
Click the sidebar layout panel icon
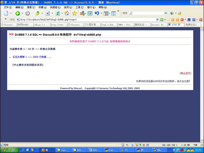coord(113,13)
